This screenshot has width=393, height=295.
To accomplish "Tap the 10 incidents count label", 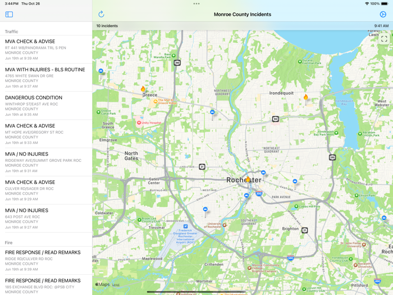I will (x=107, y=26).
